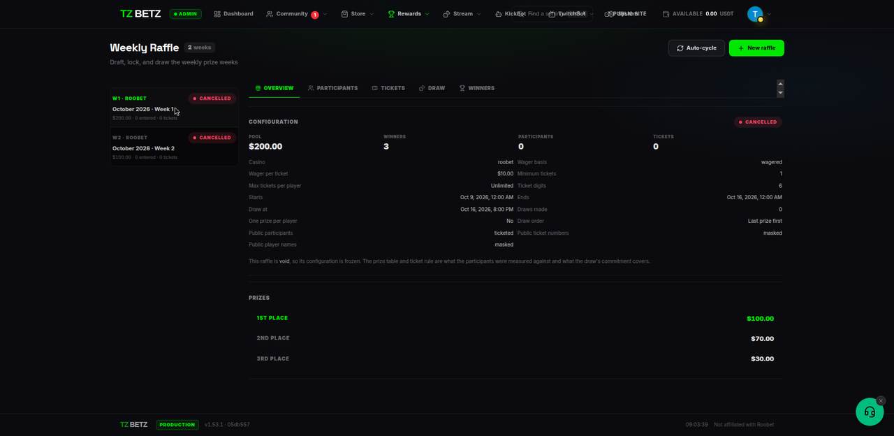
Task: Click the Weekly Raffle page heading
Action: pos(145,48)
